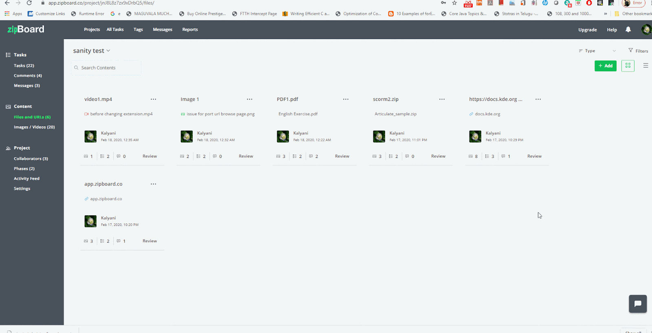The width and height of the screenshot is (652, 333).
Task: Click Review on scorm2.zip card
Action: (x=438, y=156)
